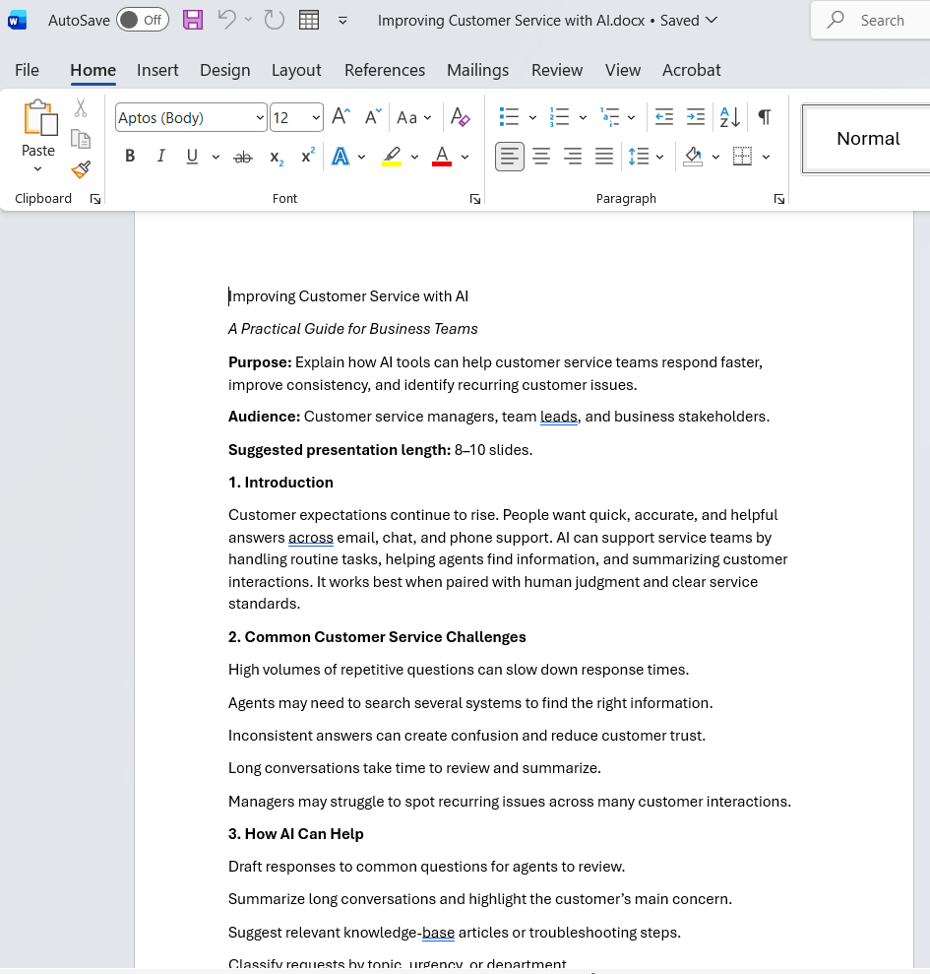Expand the bullet library dropdown arrow

pos(532,117)
